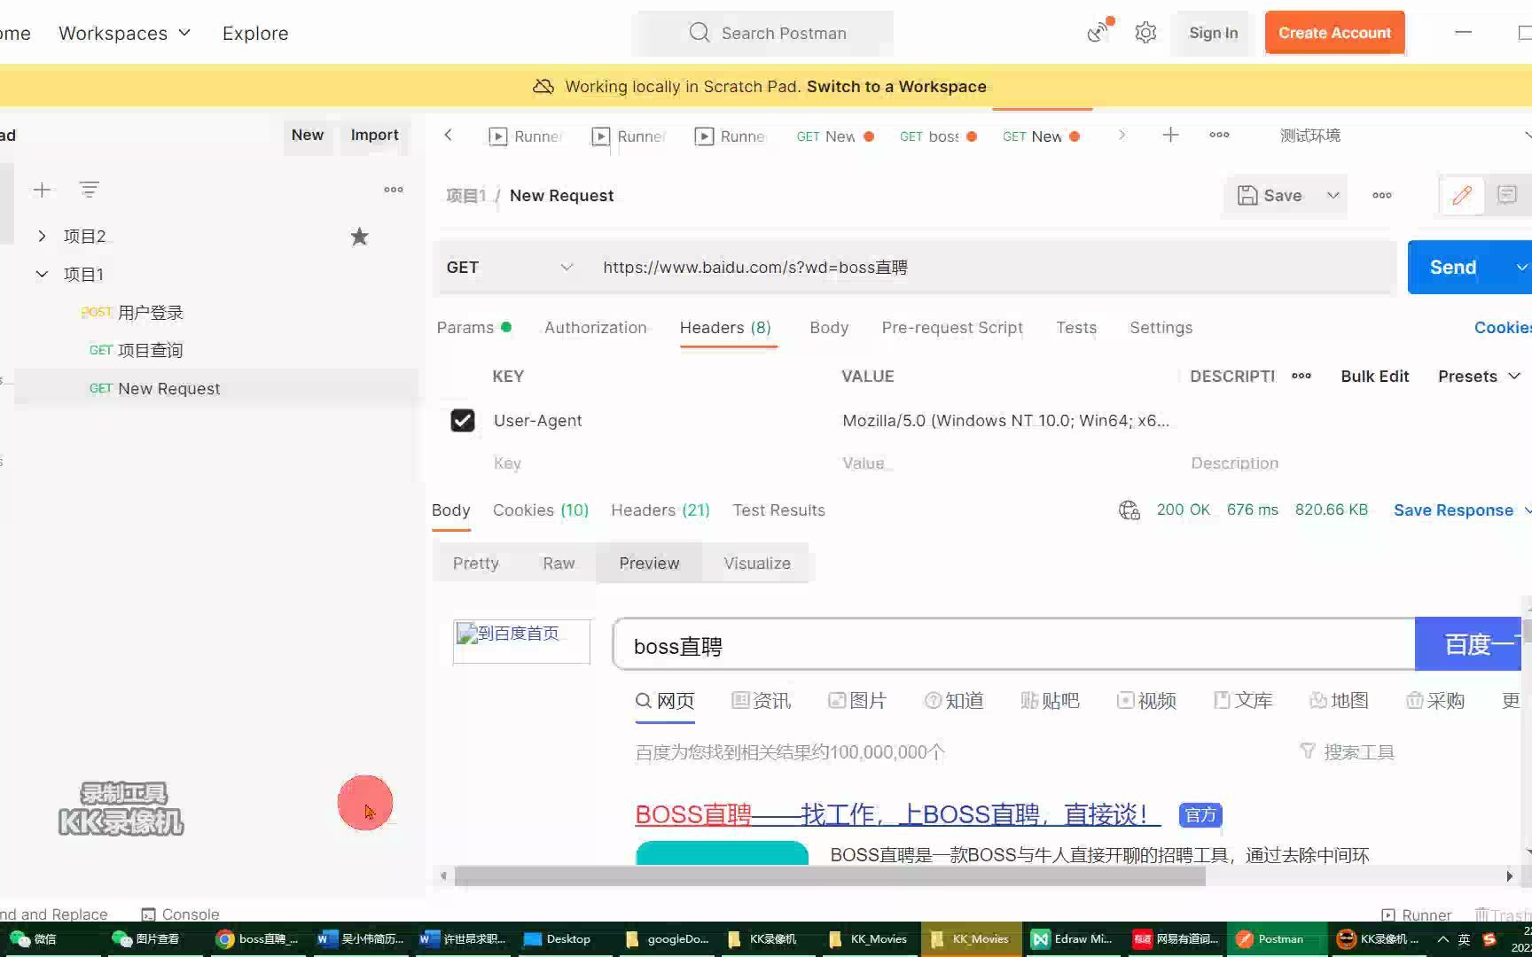This screenshot has width=1532, height=957.
Task: Click Save Response
Action: coord(1453,510)
